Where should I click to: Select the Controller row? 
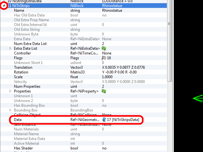pos(22,53)
